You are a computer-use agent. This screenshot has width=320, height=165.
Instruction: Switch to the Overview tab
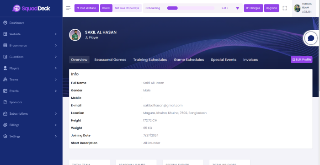[x=79, y=60]
